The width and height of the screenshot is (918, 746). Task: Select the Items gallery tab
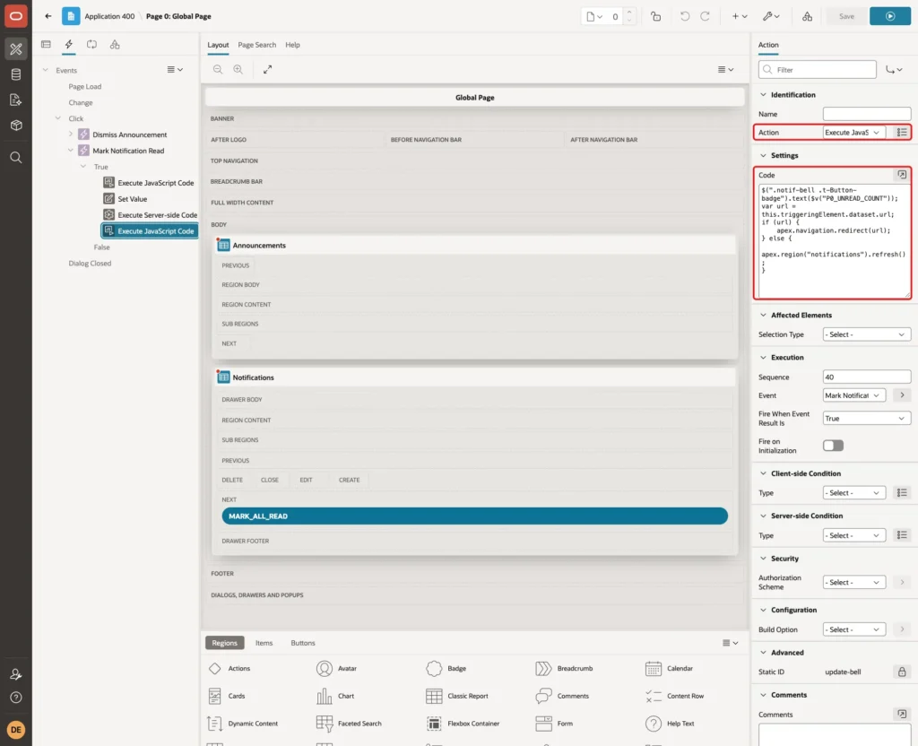[x=264, y=642]
